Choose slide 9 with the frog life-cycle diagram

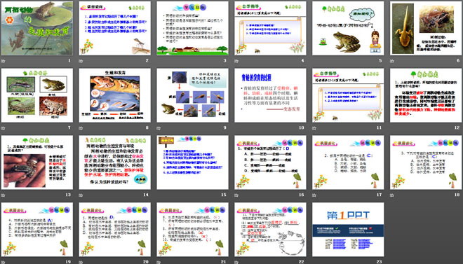pyautogui.click(x=192, y=95)
